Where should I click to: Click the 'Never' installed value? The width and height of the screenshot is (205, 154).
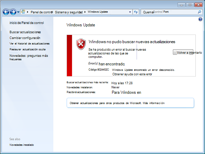point(115,87)
